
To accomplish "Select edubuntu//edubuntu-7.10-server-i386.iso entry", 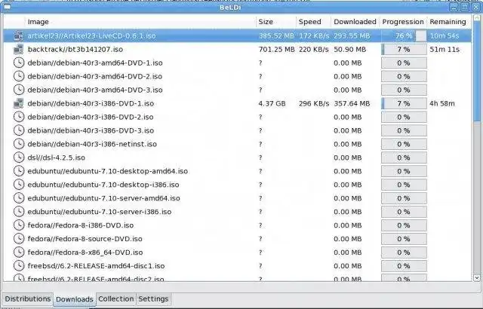I will (x=99, y=212).
